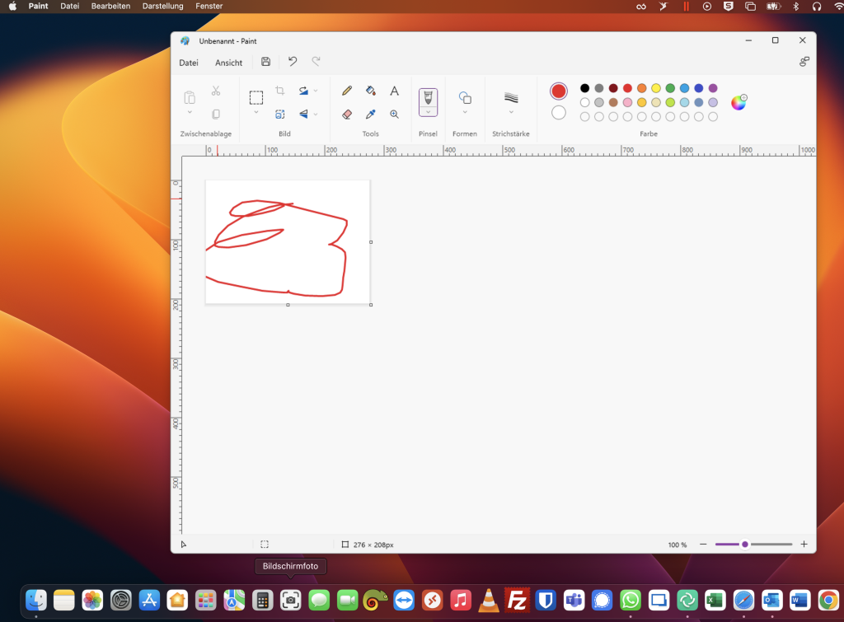Activate the Color picker eyedropper tool
Image resolution: width=844 pixels, height=622 pixels.
[371, 115]
